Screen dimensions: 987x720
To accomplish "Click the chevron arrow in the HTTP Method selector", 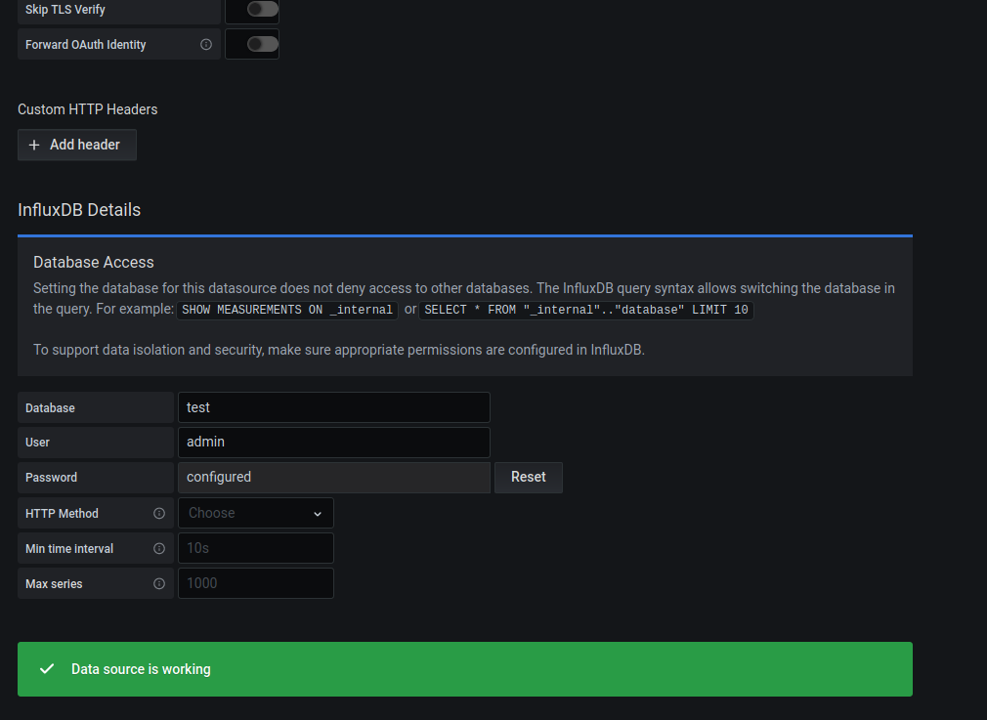I will (x=318, y=514).
